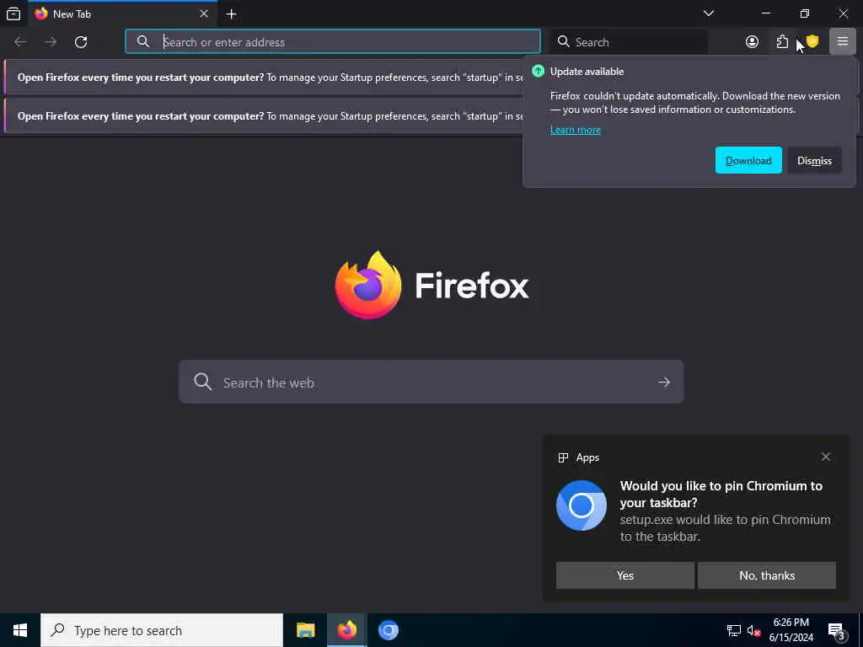The image size is (863, 647).
Task: Click the yellow shield extension icon
Action: click(812, 41)
